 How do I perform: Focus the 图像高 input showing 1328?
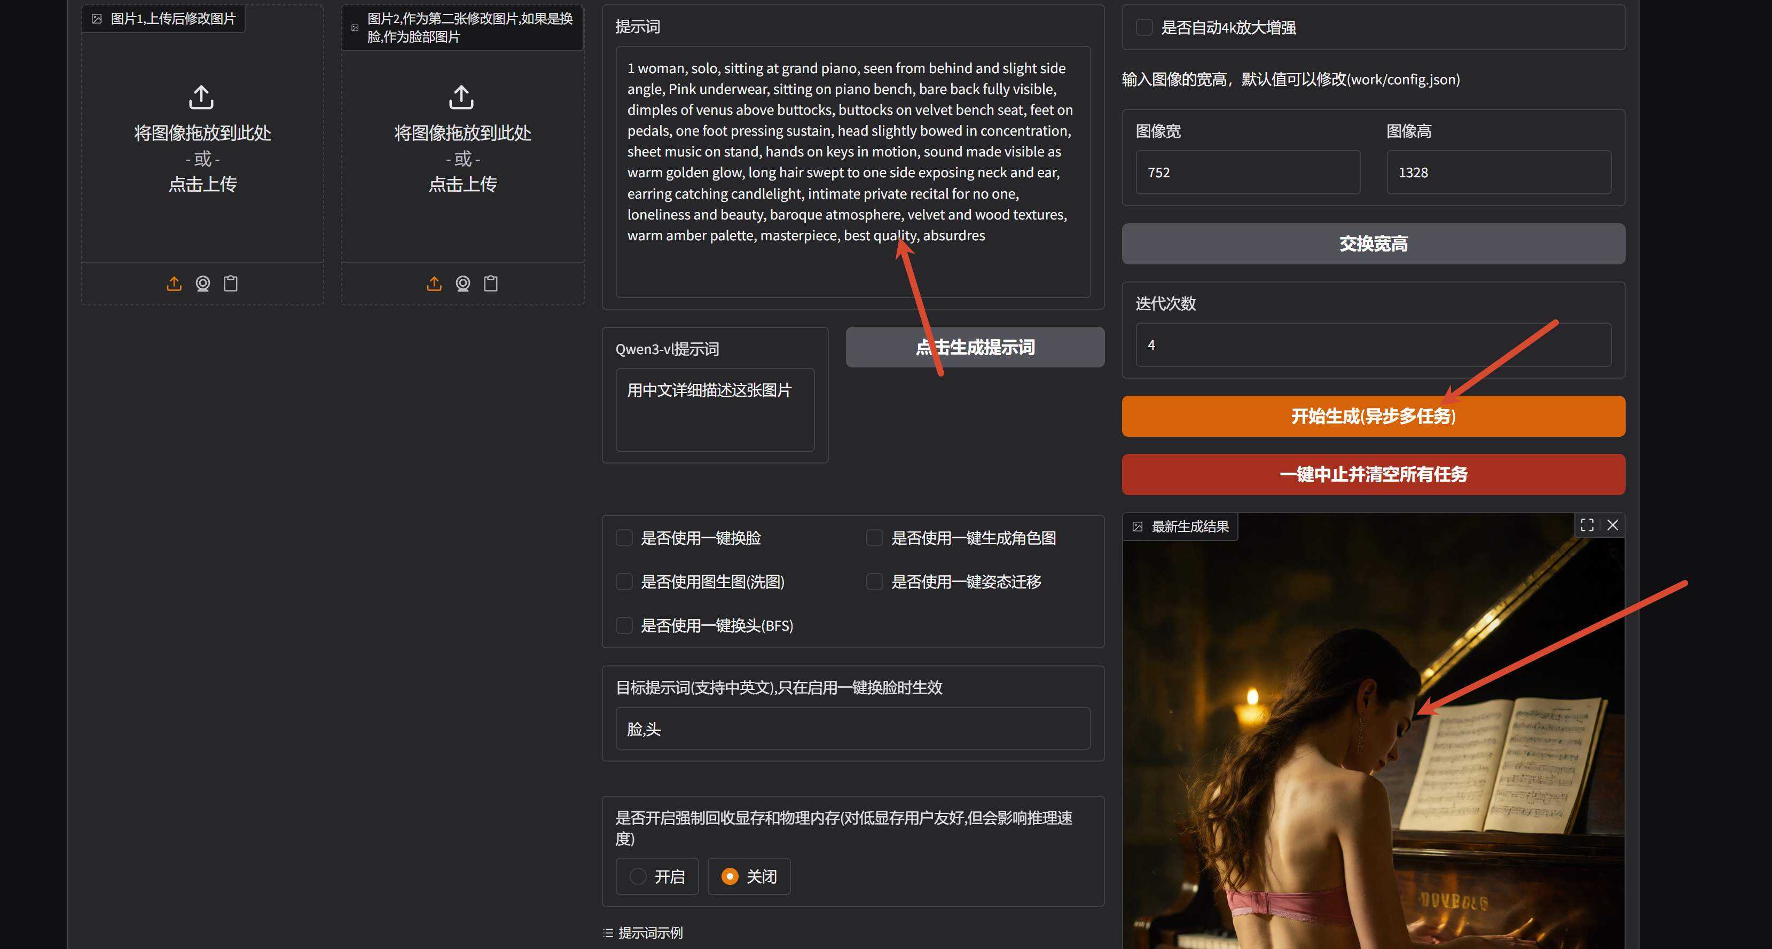[x=1498, y=172]
